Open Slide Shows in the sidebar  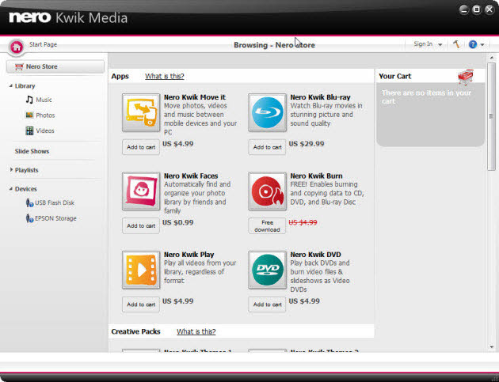[32, 151]
